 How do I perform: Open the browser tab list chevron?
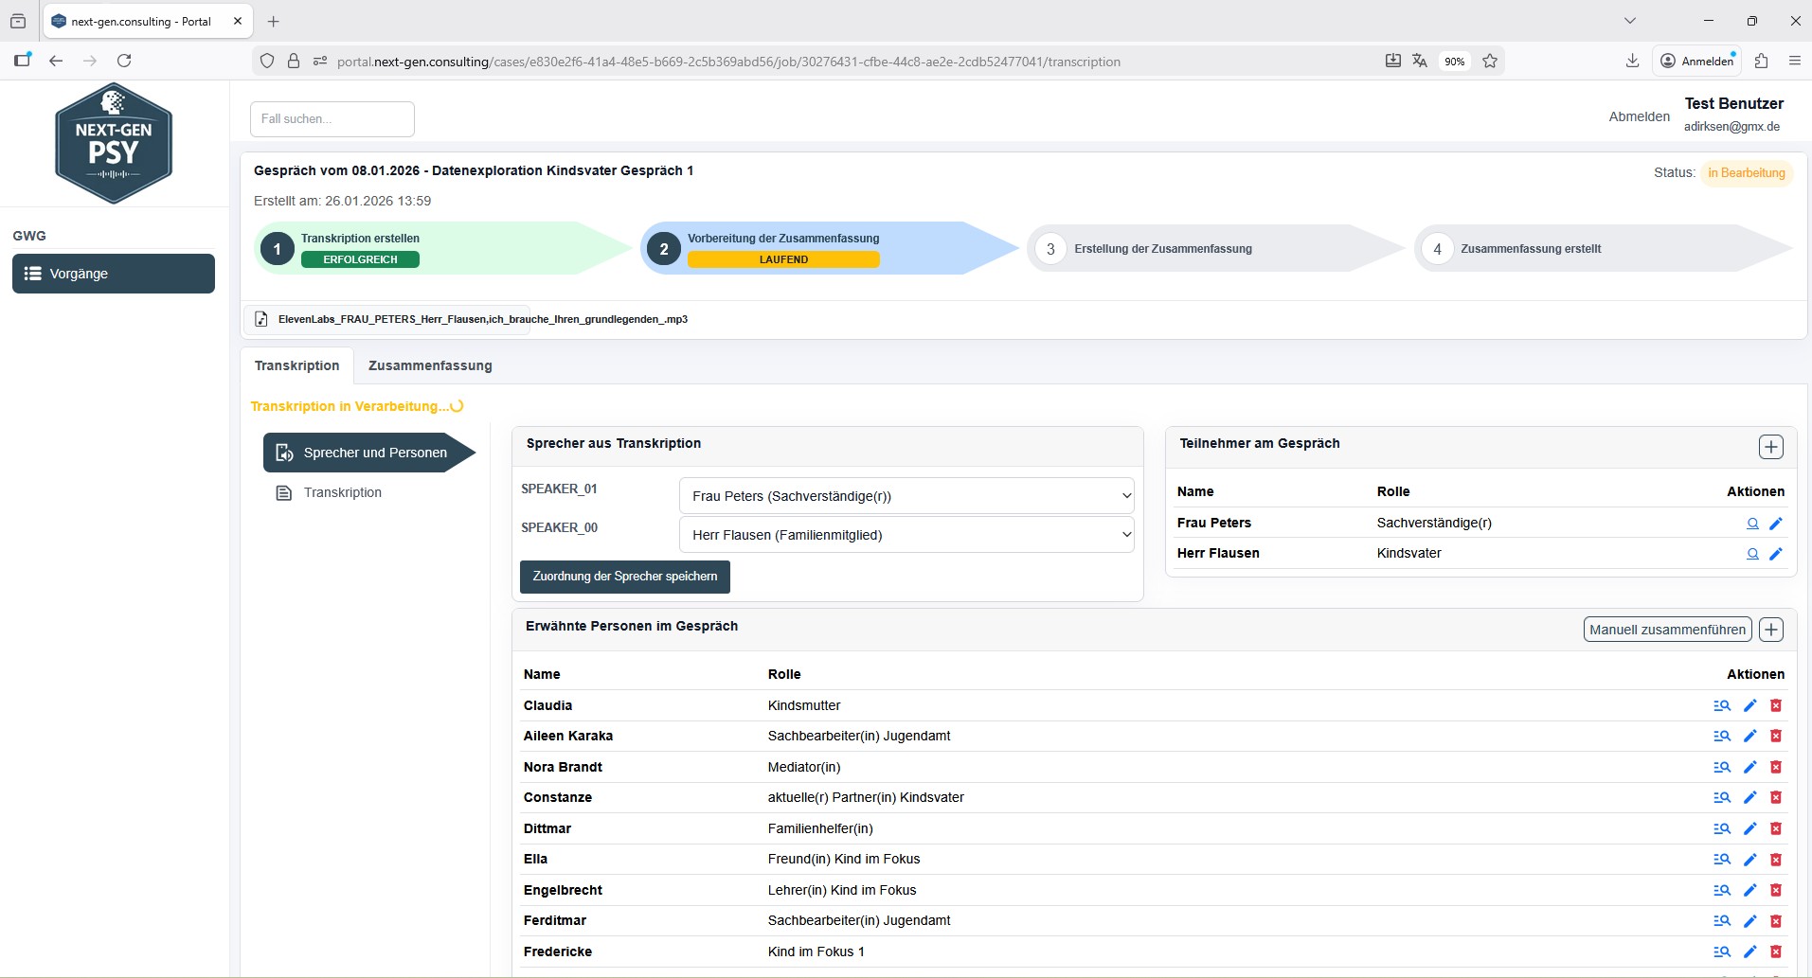click(x=1630, y=21)
